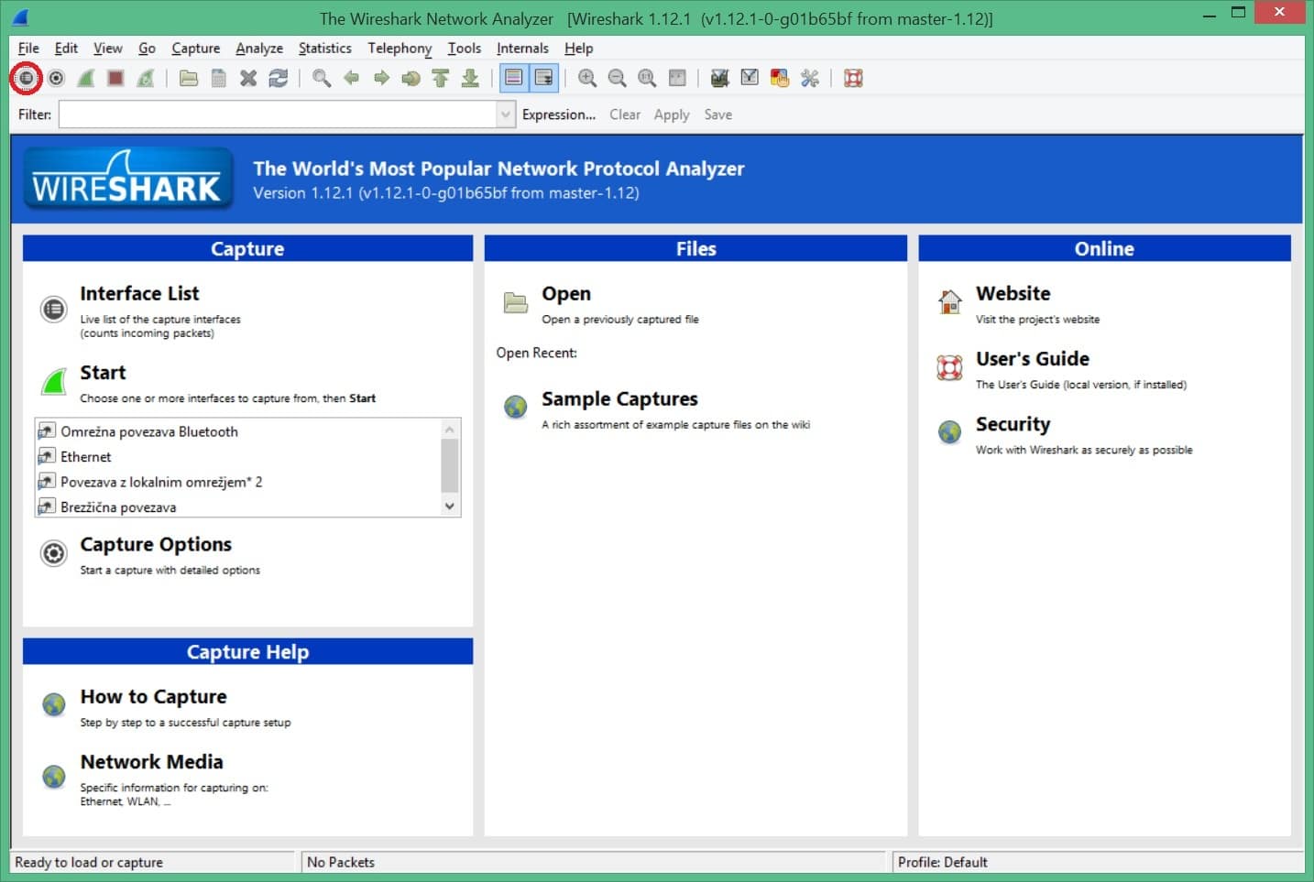Click the find packet magnifier icon
The image size is (1314, 882).
321,79
